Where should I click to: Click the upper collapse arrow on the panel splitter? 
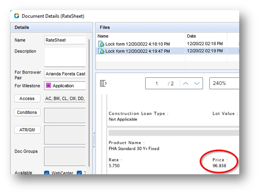(94, 133)
